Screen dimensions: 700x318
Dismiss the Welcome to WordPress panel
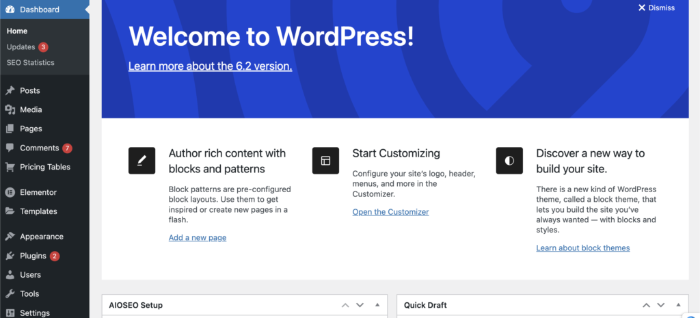point(656,8)
